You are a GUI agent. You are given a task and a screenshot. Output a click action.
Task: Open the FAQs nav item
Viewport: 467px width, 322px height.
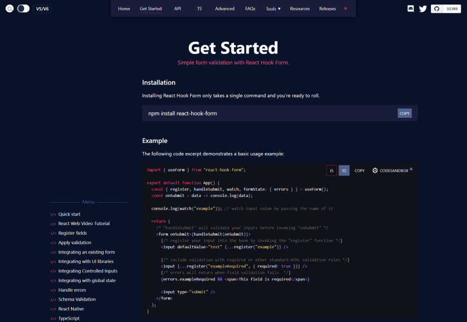tap(250, 8)
